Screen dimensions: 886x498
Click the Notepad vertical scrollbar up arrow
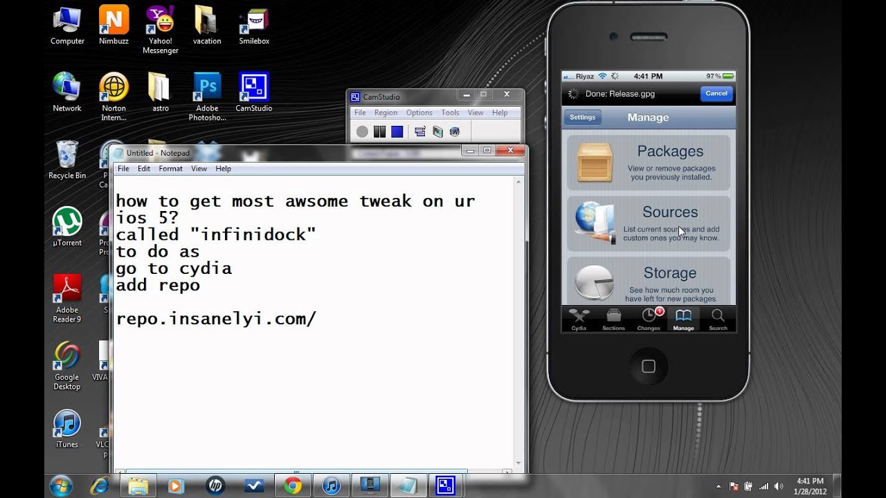(519, 183)
